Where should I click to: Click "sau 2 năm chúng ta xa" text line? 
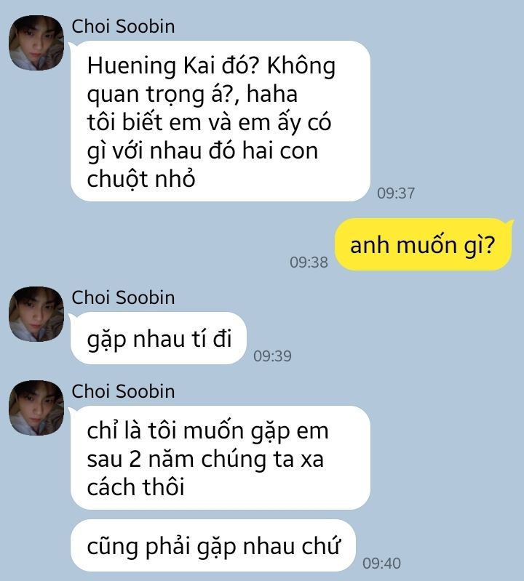pos(205,459)
